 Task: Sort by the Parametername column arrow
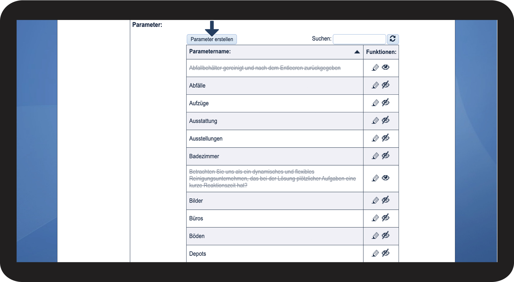pyautogui.click(x=357, y=52)
